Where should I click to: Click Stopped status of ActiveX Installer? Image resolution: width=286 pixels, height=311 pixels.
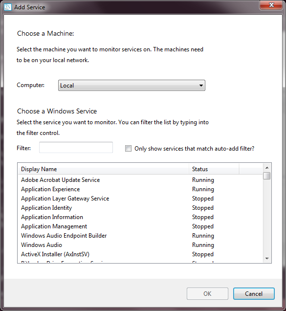pos(203,254)
